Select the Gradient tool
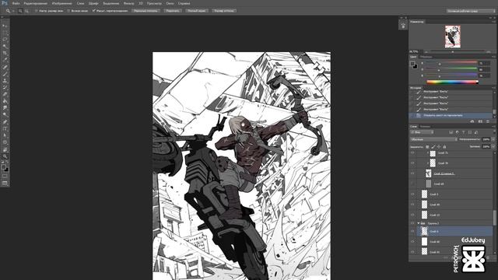 pos(5,101)
